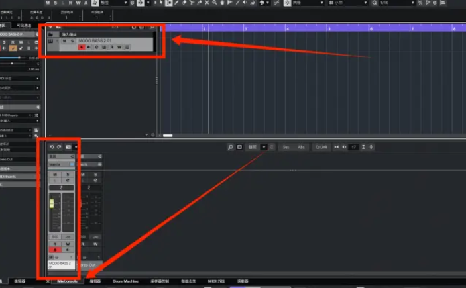Click bar 4 on the timeline ruler

coord(288,28)
